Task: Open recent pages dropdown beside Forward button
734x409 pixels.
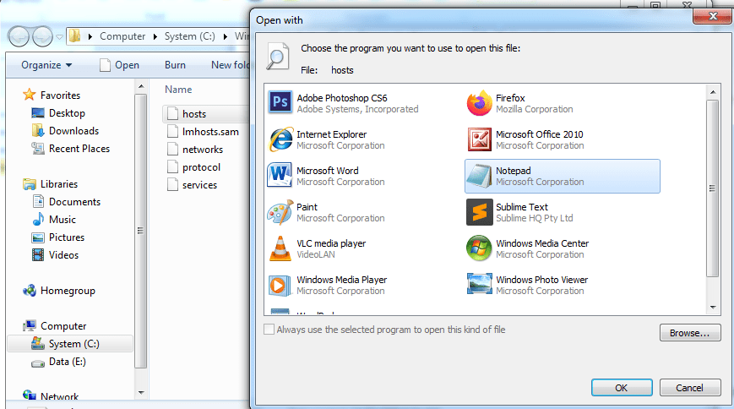Action: pyautogui.click(x=59, y=36)
